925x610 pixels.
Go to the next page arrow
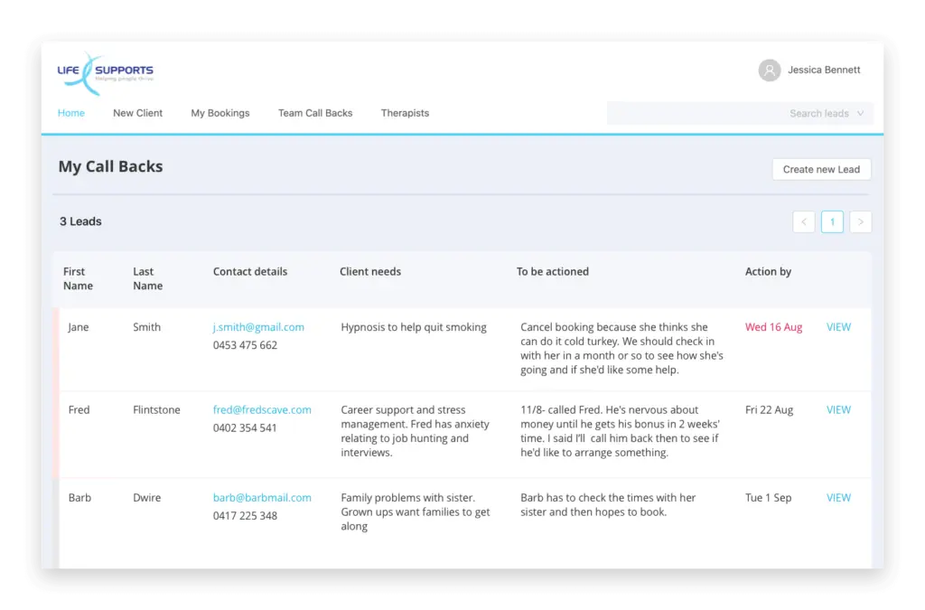860,221
